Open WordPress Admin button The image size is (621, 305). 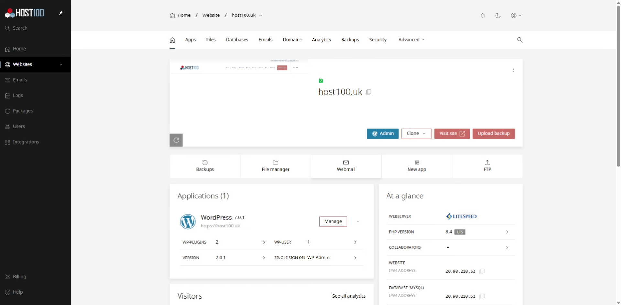pyautogui.click(x=383, y=134)
